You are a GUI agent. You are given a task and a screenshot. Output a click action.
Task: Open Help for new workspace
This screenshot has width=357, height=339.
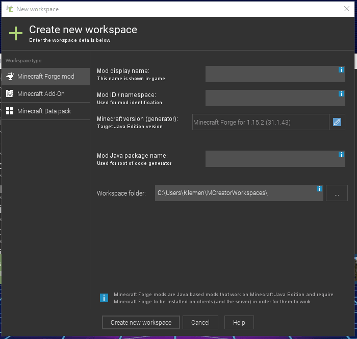coord(239,322)
